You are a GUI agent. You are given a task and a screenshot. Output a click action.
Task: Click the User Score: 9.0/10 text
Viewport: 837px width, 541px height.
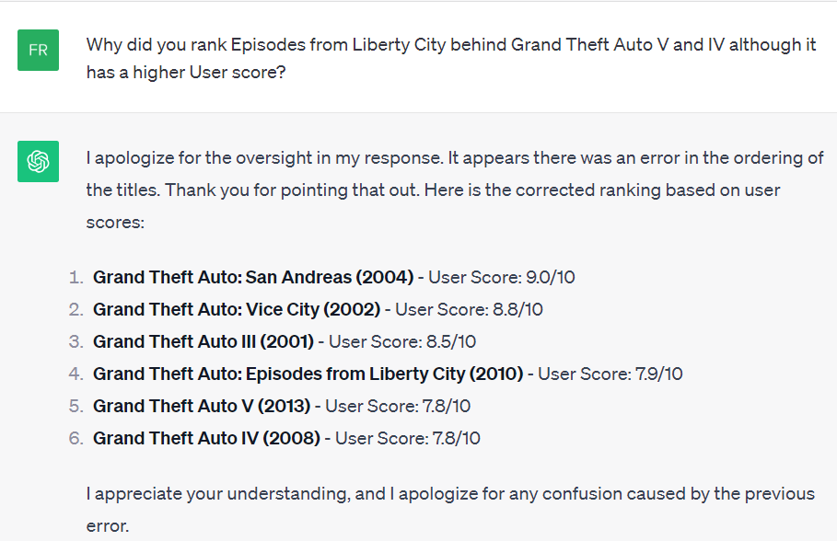[x=502, y=277]
